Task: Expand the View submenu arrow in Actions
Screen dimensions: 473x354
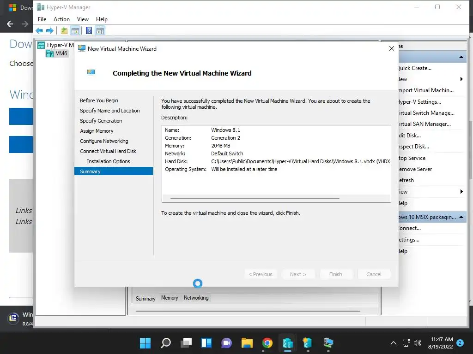Action: point(461,191)
